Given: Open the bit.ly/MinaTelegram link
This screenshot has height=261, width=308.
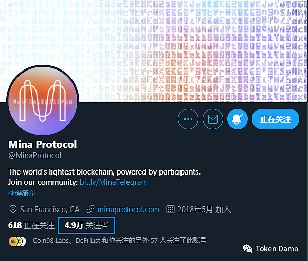Looking at the screenshot, I should [114, 182].
